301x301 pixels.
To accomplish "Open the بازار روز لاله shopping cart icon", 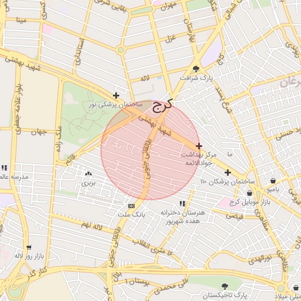I will [29, 248].
